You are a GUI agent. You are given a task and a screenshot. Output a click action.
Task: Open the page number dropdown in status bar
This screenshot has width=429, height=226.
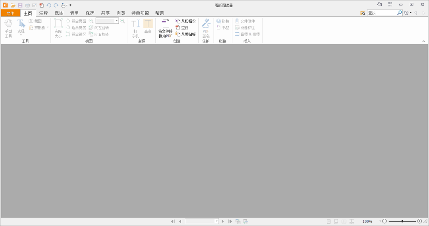click(216, 221)
